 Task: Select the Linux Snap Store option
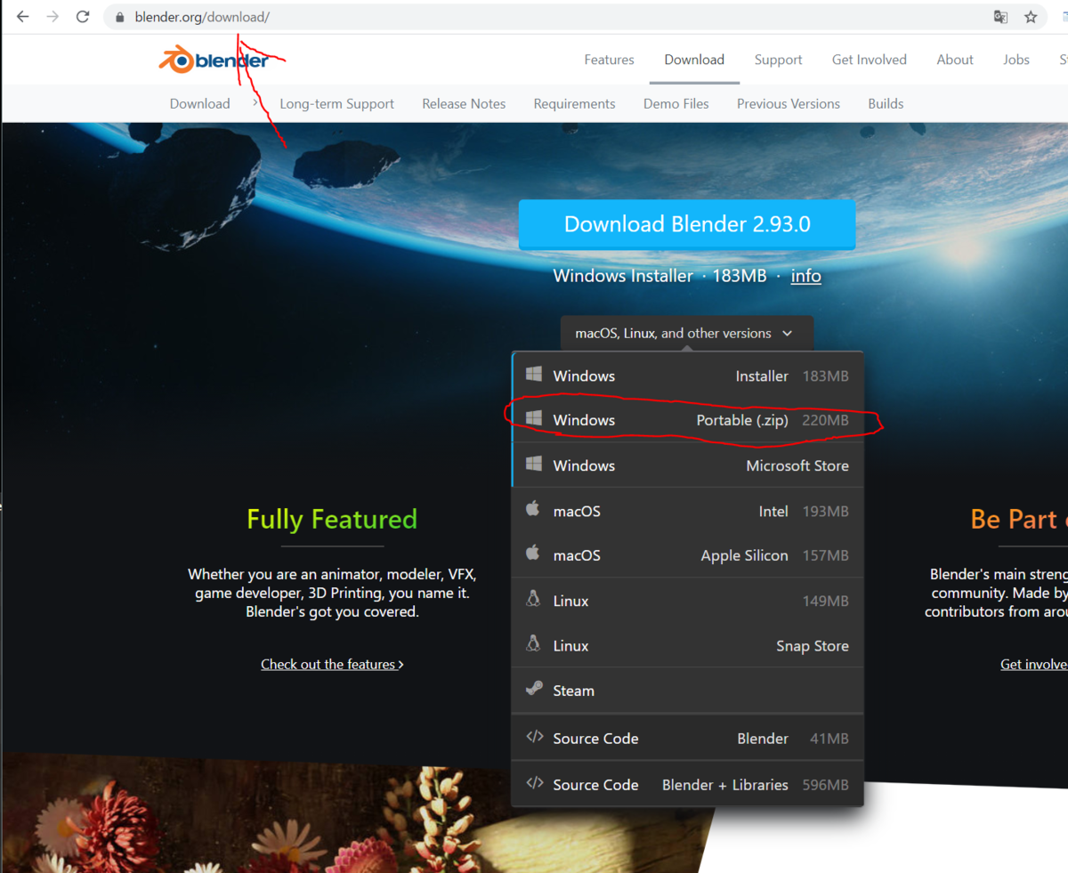(x=688, y=646)
